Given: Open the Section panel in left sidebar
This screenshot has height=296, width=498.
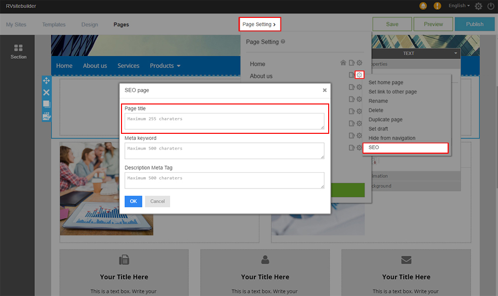Looking at the screenshot, I should pos(18,51).
